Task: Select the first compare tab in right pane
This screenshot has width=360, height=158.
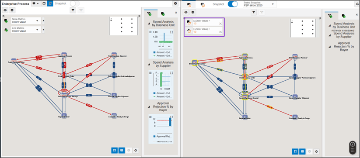Action: pos(189,4)
